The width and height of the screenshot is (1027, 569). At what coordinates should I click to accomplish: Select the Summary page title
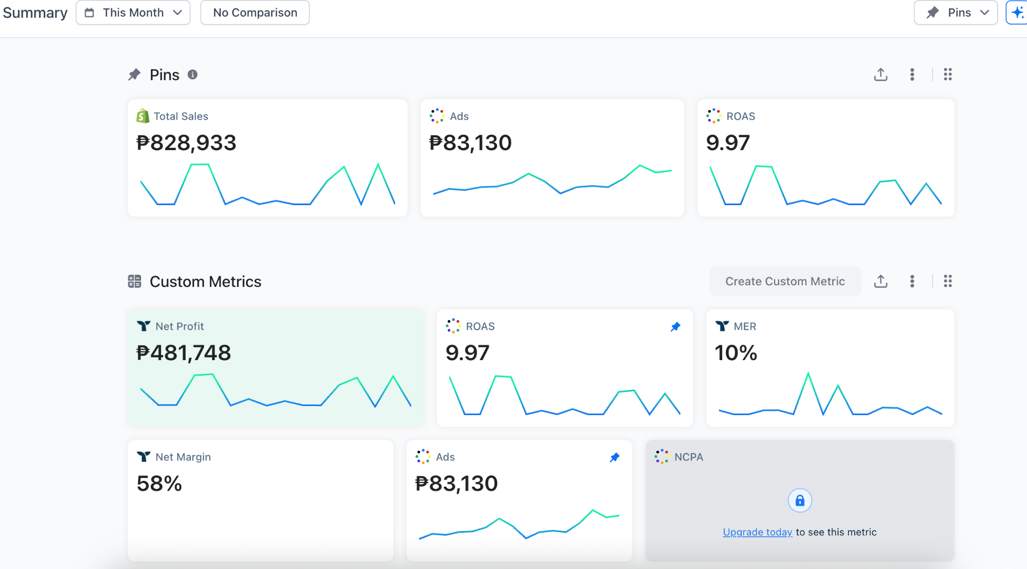[x=35, y=12]
